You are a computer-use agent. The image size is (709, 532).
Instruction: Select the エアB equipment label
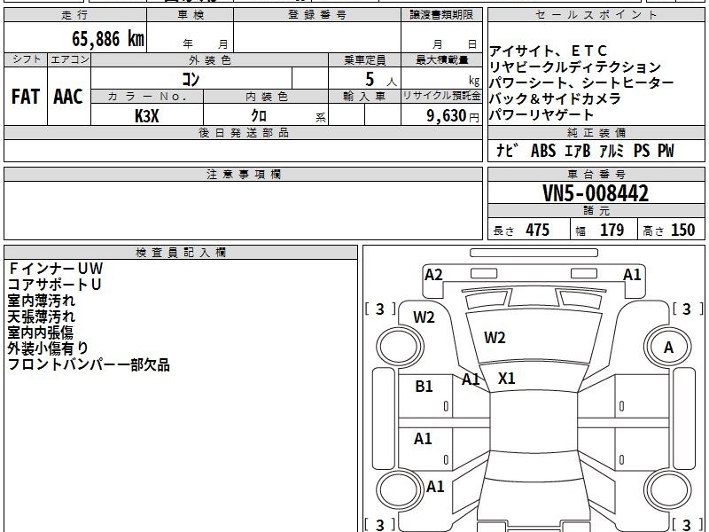[578, 150]
